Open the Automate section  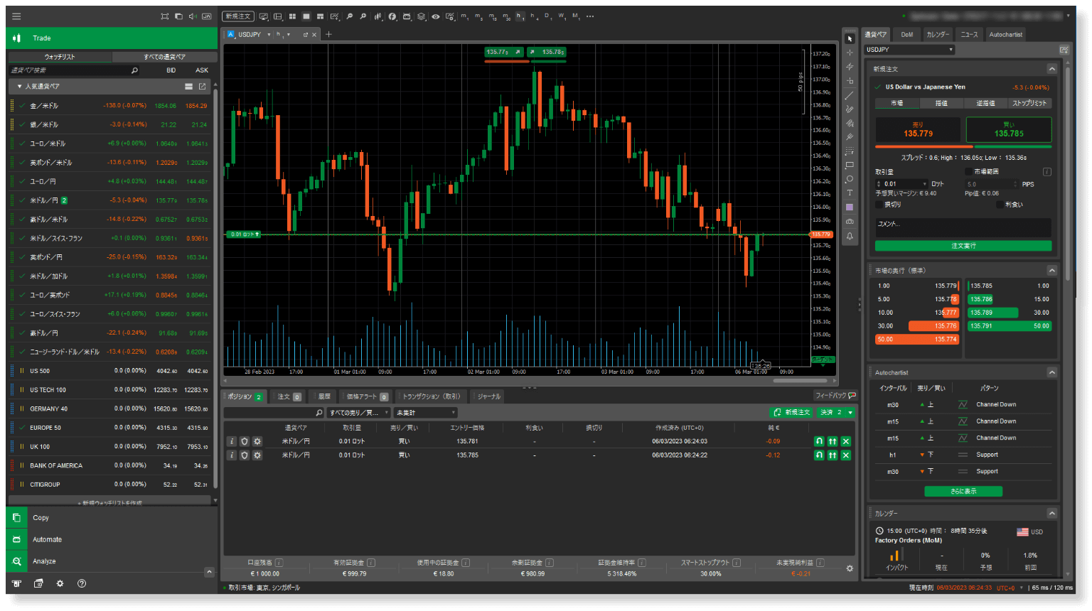click(x=112, y=539)
